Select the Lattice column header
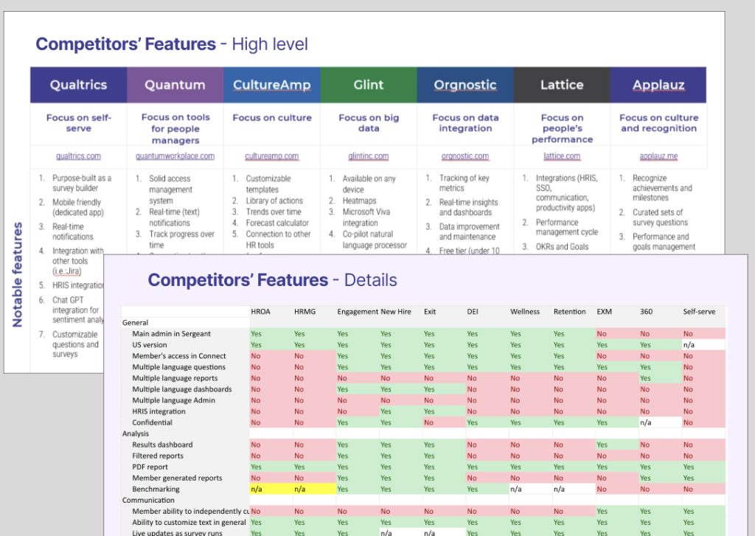The width and height of the screenshot is (755, 536). pyautogui.click(x=562, y=85)
